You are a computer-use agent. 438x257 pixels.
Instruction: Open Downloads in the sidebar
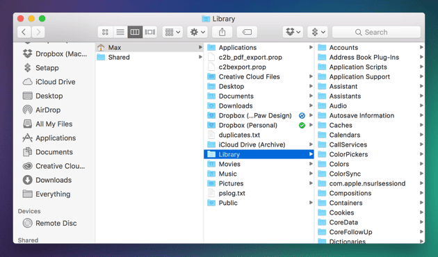(x=47, y=180)
